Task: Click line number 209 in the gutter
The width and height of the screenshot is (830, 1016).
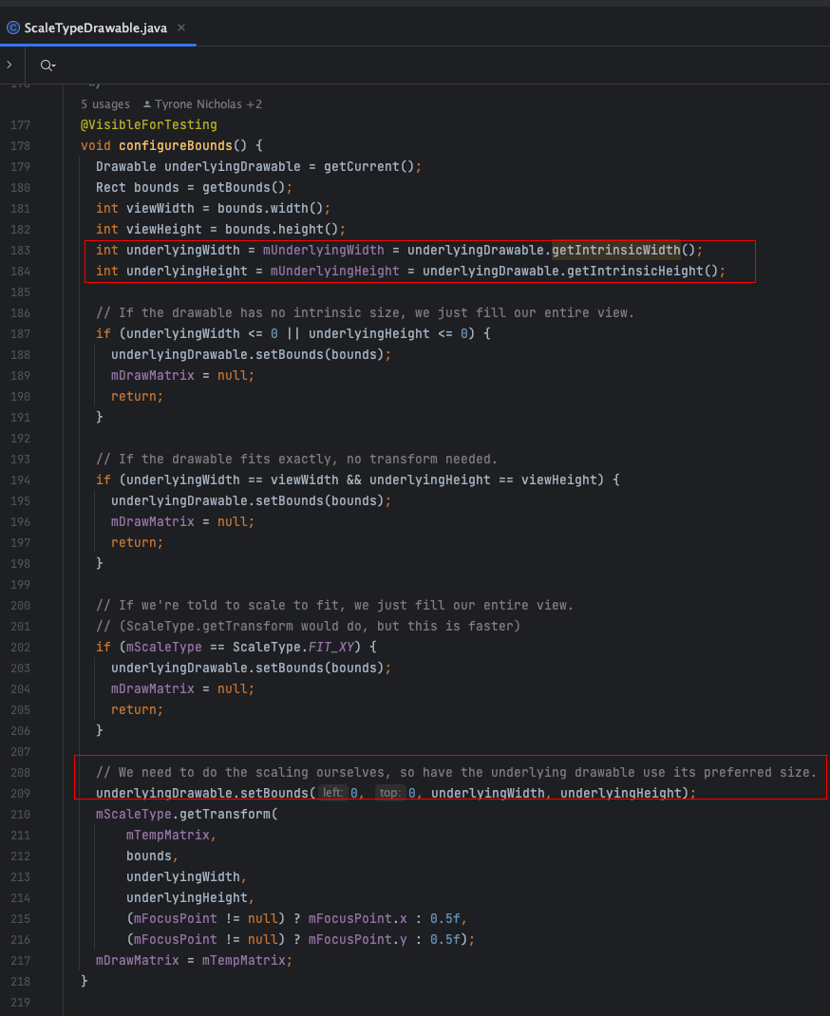Action: [x=20, y=794]
